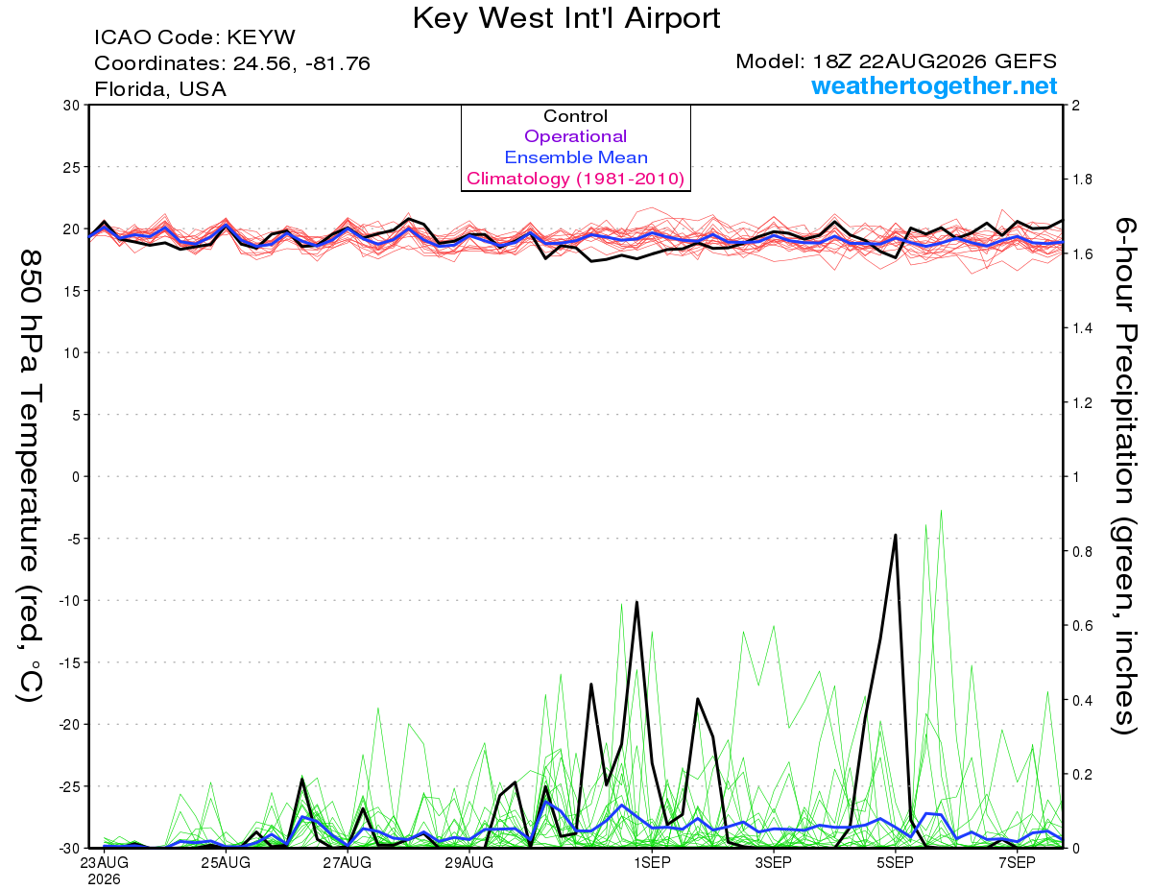
Task: Click the 15 value on temperature axis
Action: tap(72, 291)
